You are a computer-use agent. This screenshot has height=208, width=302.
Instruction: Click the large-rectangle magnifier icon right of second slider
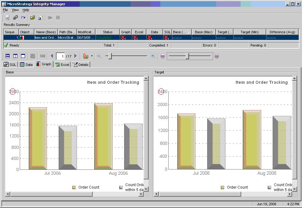[217, 56]
